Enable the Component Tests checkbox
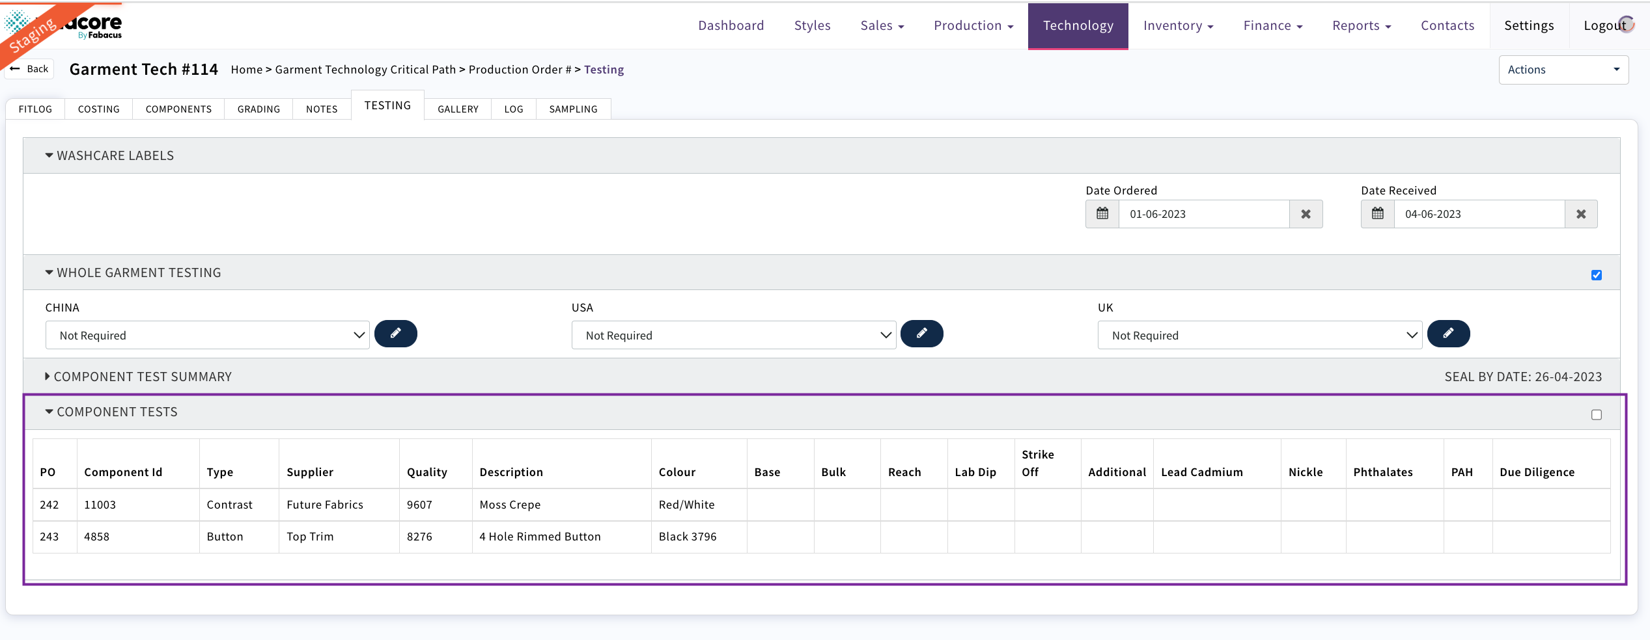 point(1596,414)
